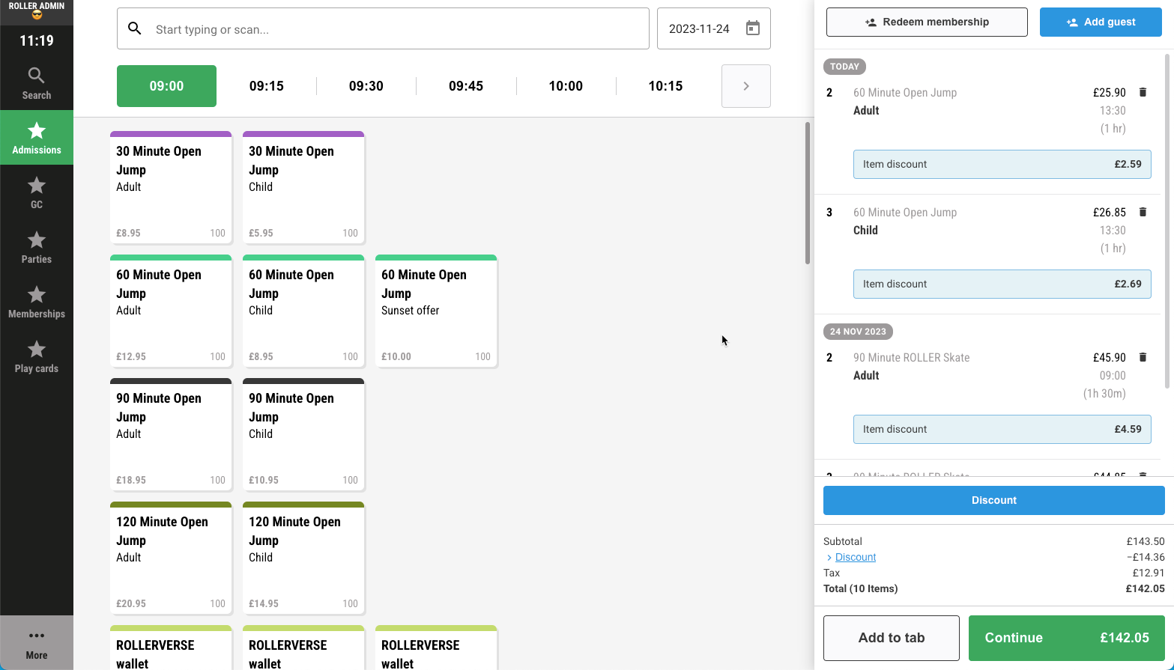Viewport: 1174px width, 670px height.
Task: Click the blue Discount button
Action: pyautogui.click(x=994, y=500)
